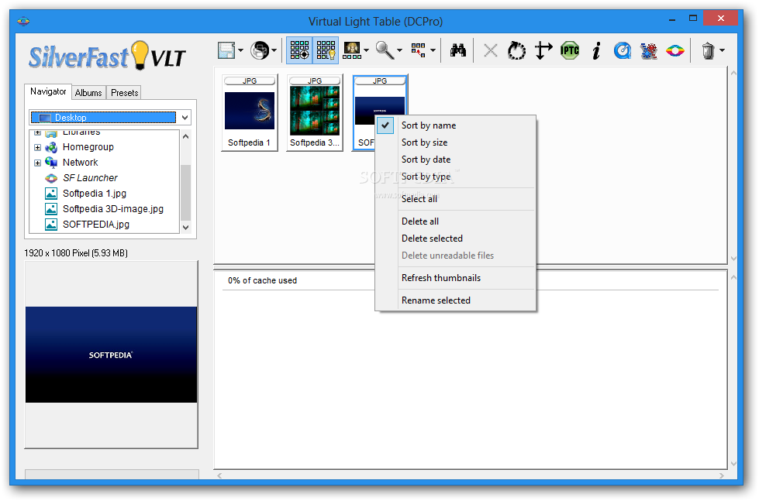Toggle the thumbnail grid with target view
The image size is (759, 501).
pyautogui.click(x=299, y=51)
